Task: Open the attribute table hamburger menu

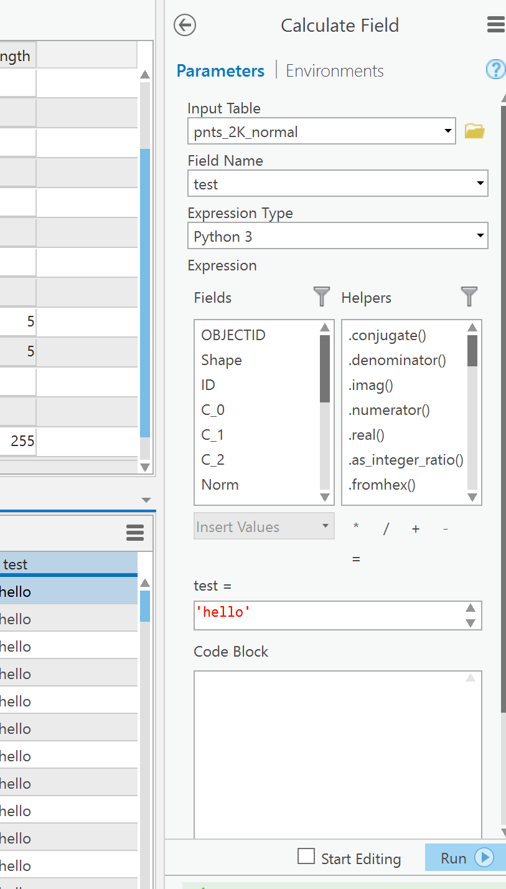Action: (135, 533)
